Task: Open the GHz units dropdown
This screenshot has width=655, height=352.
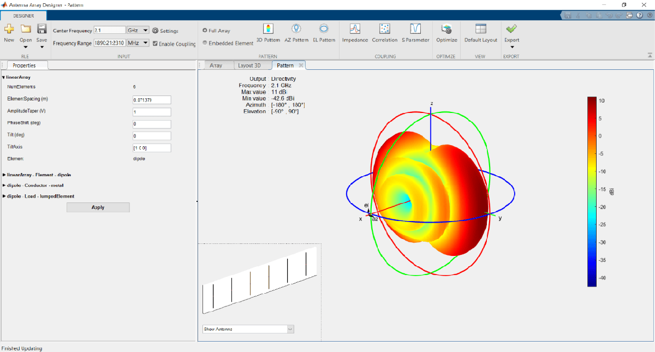Action: pos(138,31)
